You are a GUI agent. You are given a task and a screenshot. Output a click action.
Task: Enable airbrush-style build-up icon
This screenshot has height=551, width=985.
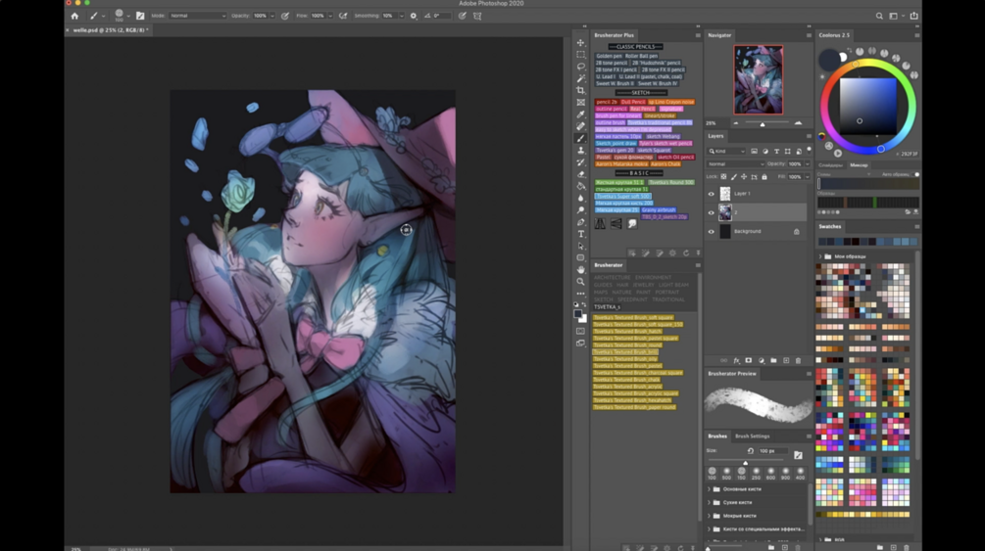coord(343,16)
